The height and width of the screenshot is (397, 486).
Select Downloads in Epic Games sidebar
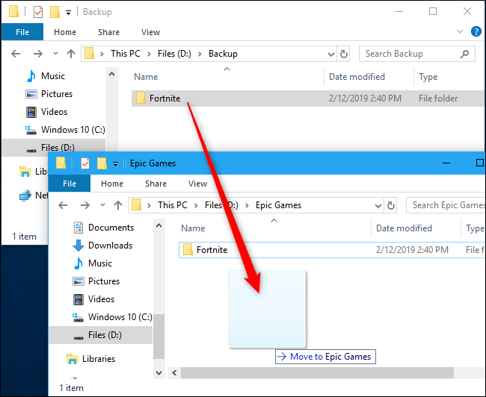click(110, 246)
